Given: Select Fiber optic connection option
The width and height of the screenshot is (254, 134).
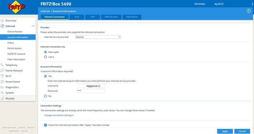Looking at the screenshot, I should tap(45, 52).
